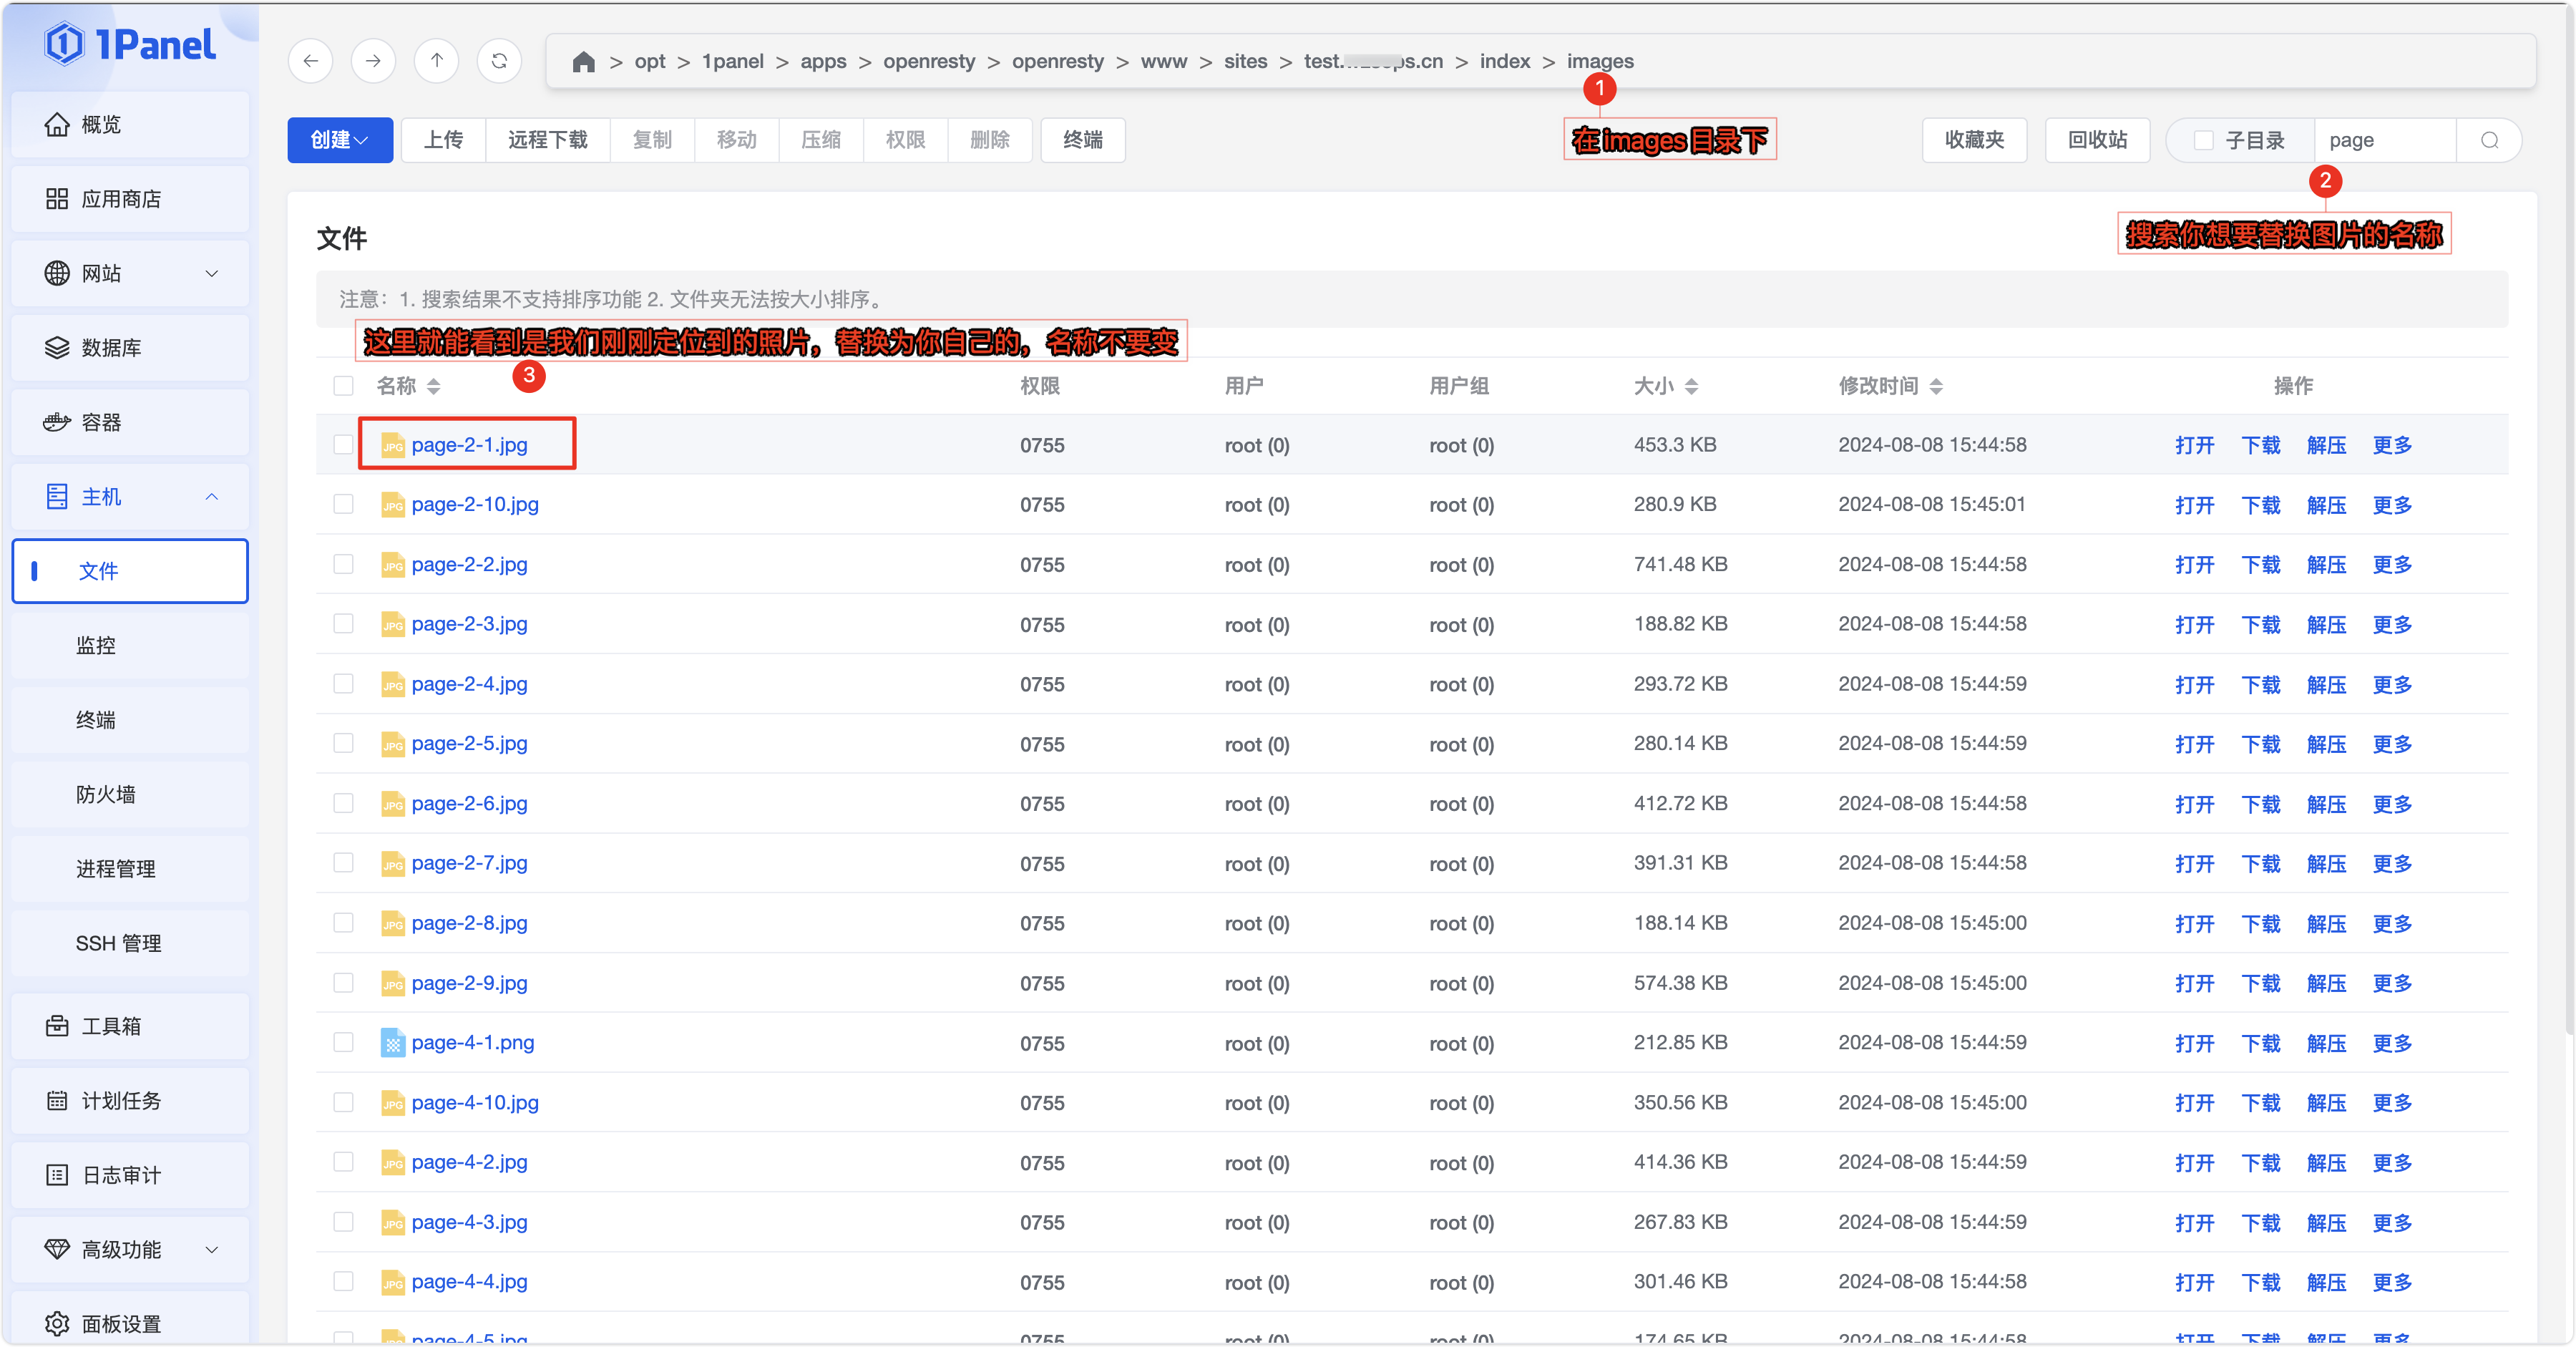
Task: Click the home icon in breadcrumb
Action: pyautogui.click(x=583, y=62)
